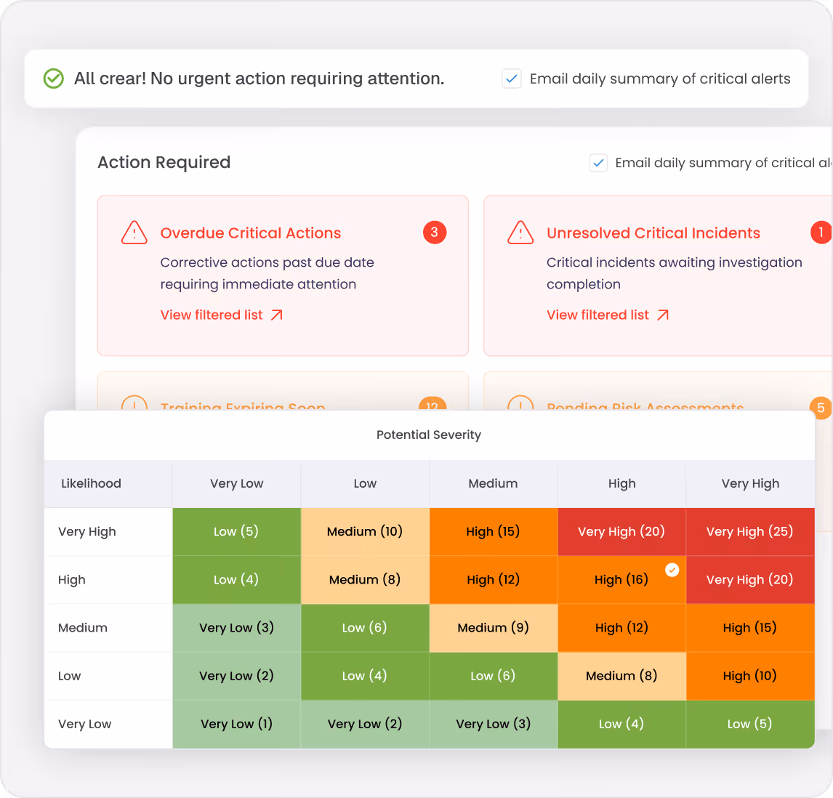Click the Medium likelihood row label
833x798 pixels.
coord(83,628)
